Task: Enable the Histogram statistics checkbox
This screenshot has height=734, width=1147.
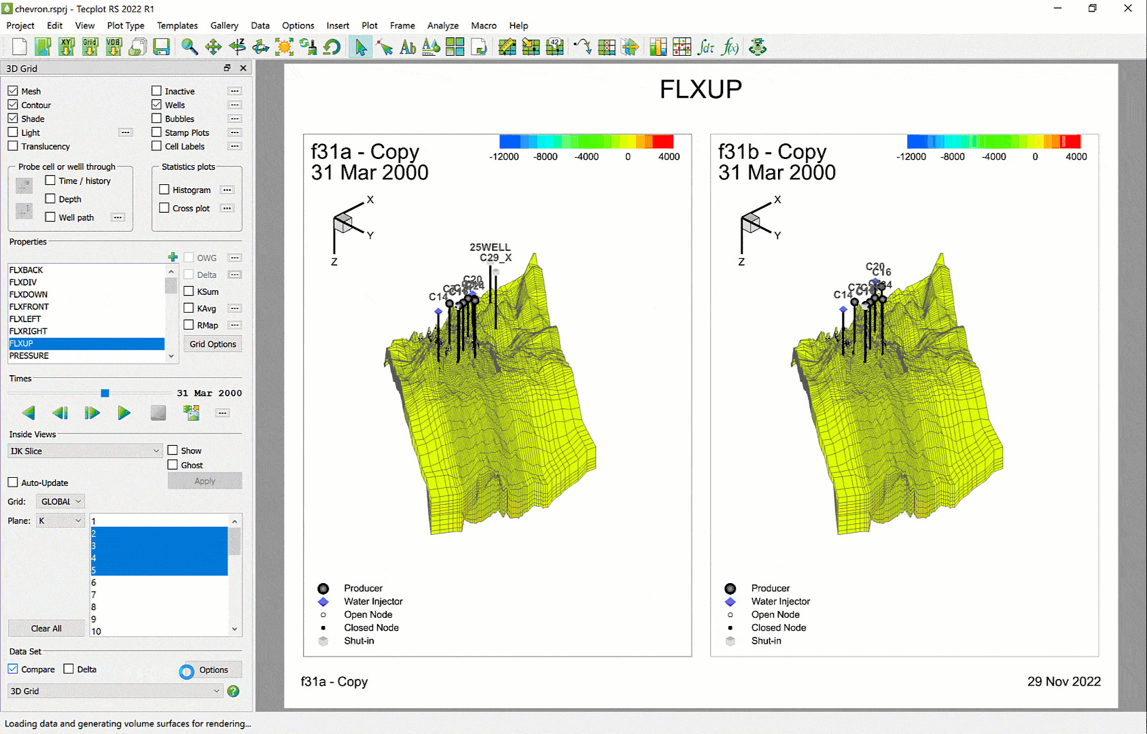Action: 164,190
